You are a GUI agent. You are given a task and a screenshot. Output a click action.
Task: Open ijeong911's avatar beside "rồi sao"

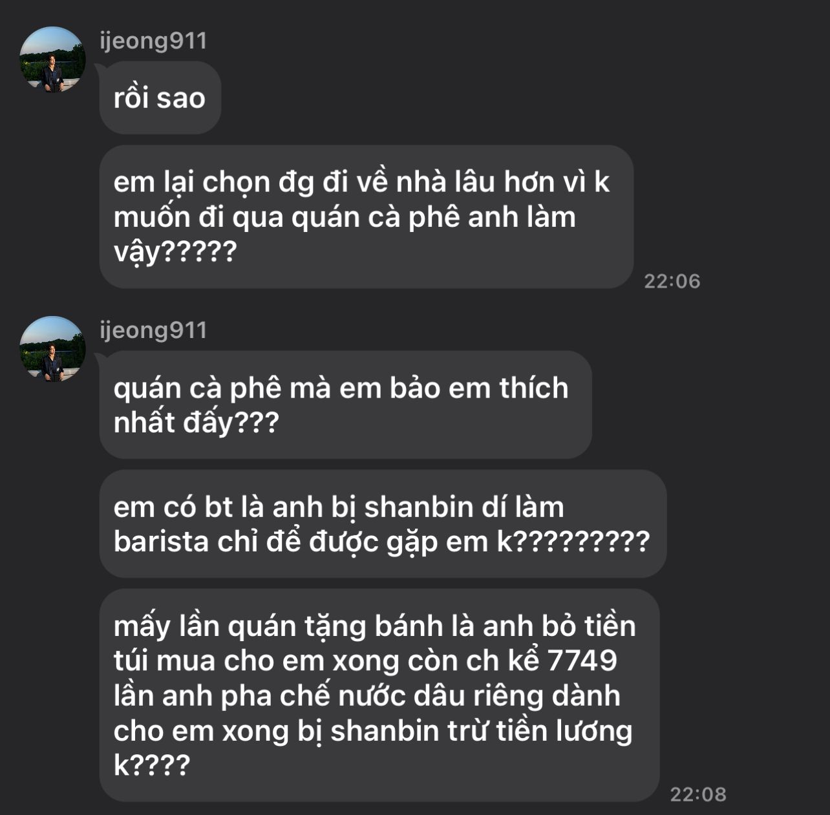52,59
